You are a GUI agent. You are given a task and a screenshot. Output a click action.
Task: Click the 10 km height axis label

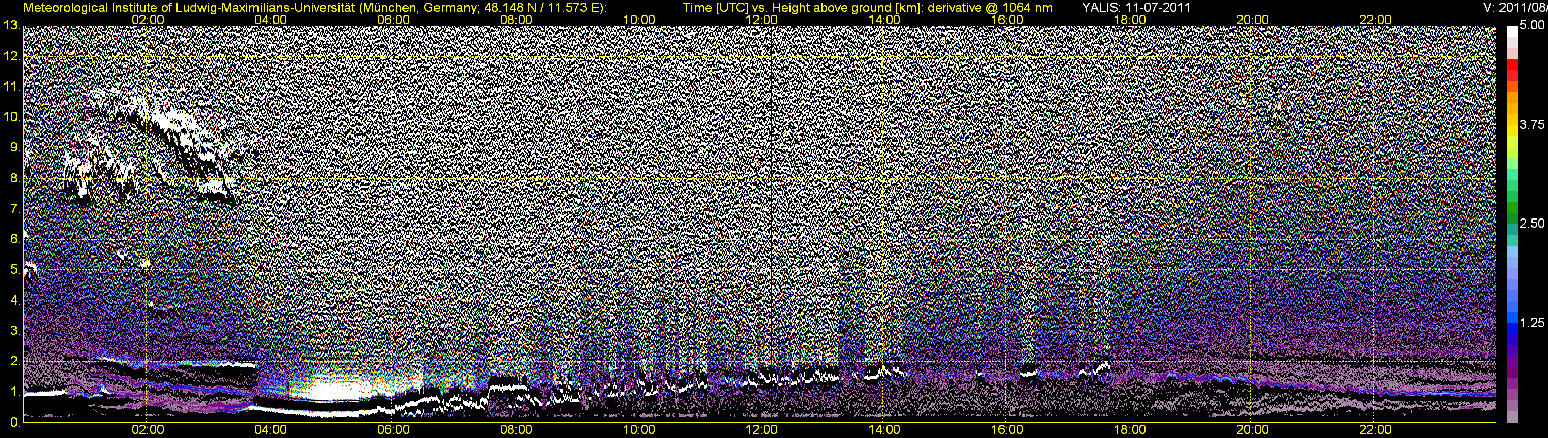tap(11, 117)
